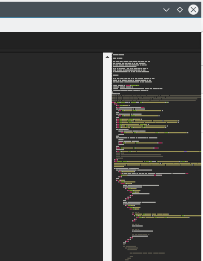Viewport: 203px width, 261px height.
Task: Click the diamond-shaped maximize button in title bar
Action: pos(180,10)
